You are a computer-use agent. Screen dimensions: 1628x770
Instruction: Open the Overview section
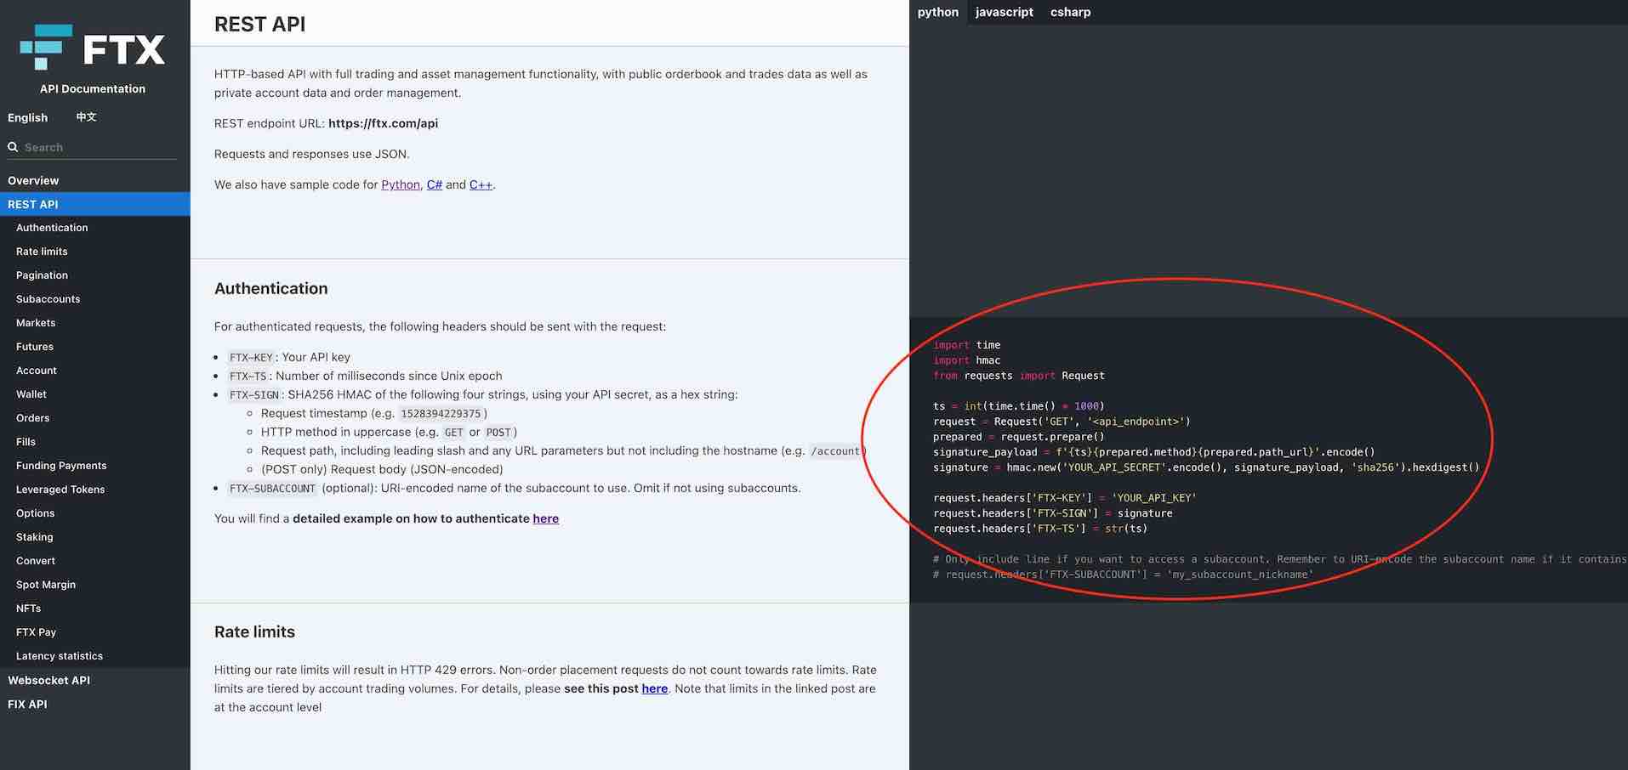[33, 180]
